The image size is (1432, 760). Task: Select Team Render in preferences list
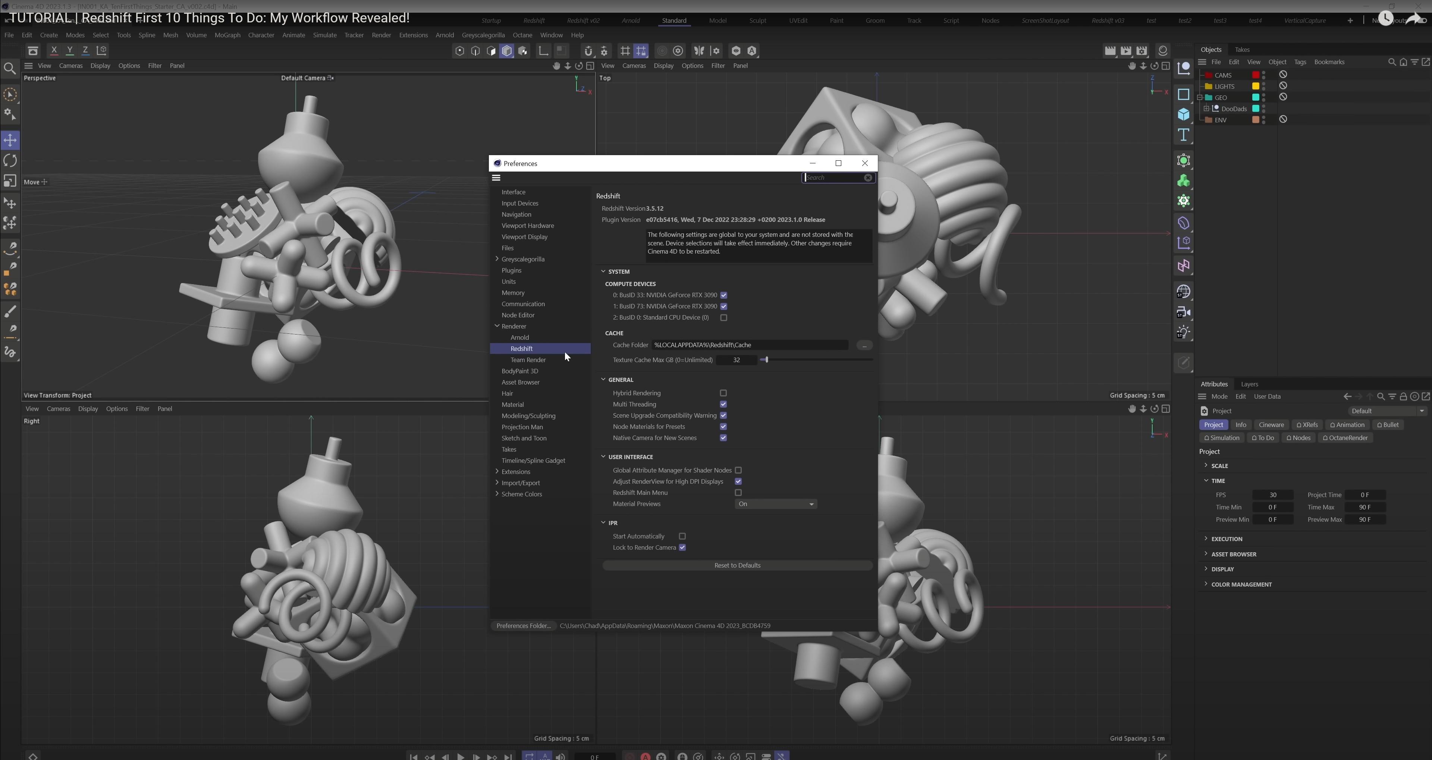click(x=528, y=360)
